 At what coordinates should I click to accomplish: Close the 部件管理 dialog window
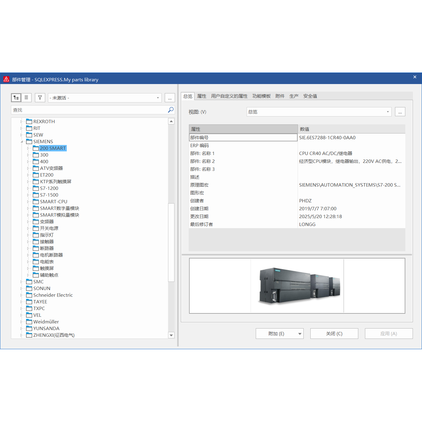coord(415,77)
